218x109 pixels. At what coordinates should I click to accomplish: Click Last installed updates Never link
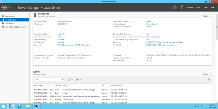(149, 21)
